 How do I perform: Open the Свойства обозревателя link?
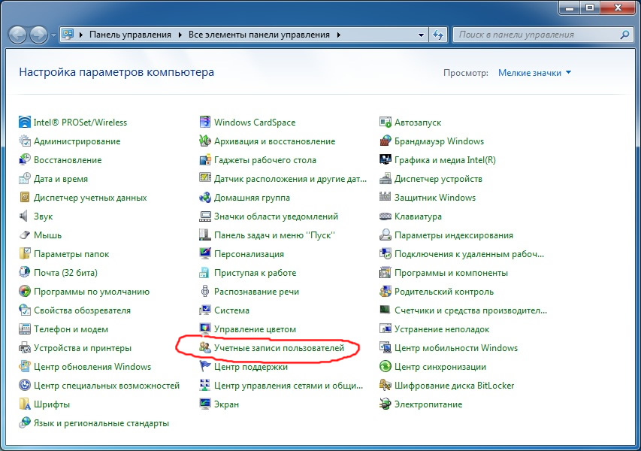click(x=82, y=310)
